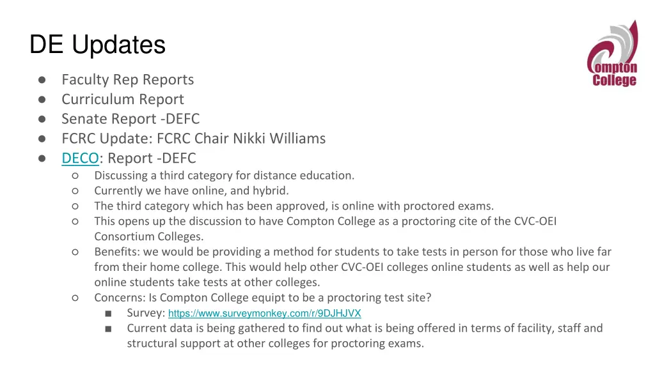Image resolution: width=655 pixels, height=368 pixels.
Task: Click the bullet dot beside Faculty Rep Reports
Action: 42,80
